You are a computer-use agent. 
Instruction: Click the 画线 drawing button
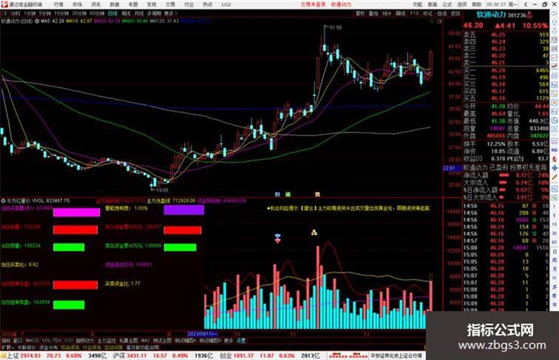click(x=400, y=14)
